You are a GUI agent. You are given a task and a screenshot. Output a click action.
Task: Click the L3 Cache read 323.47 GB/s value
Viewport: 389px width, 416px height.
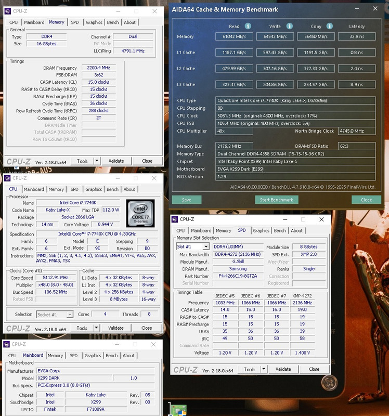pyautogui.click(x=235, y=85)
